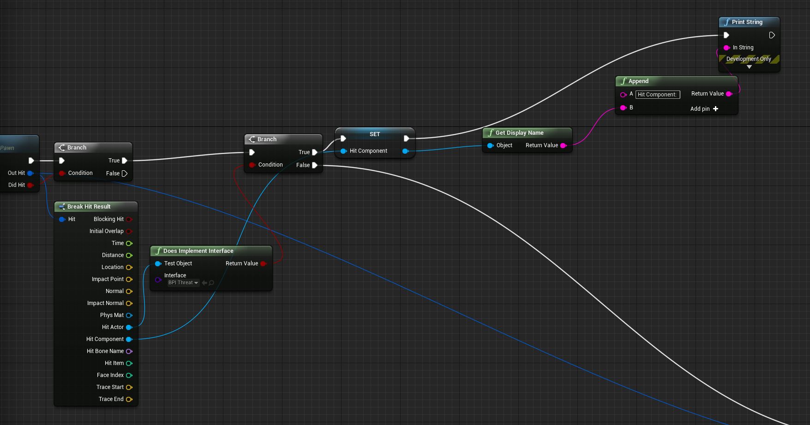Click the use-selected arrow icon beside BPI Threat
Image resolution: width=810 pixels, height=425 pixels.
[x=204, y=283]
